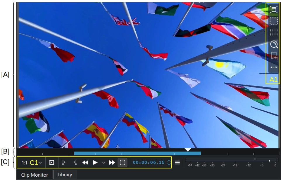Set the zone out point
The image size is (283, 181).
[75, 163]
